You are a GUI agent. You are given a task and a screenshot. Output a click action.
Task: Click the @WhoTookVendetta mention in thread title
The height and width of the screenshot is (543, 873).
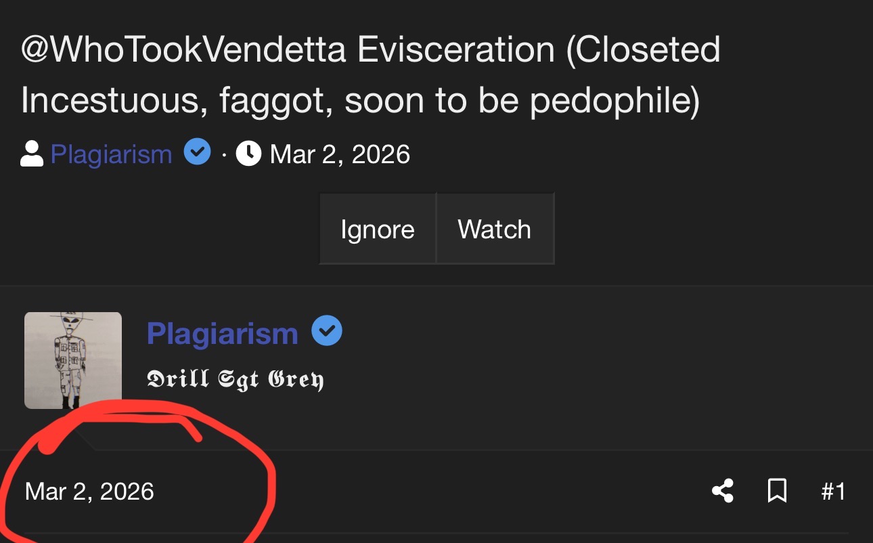click(x=185, y=50)
